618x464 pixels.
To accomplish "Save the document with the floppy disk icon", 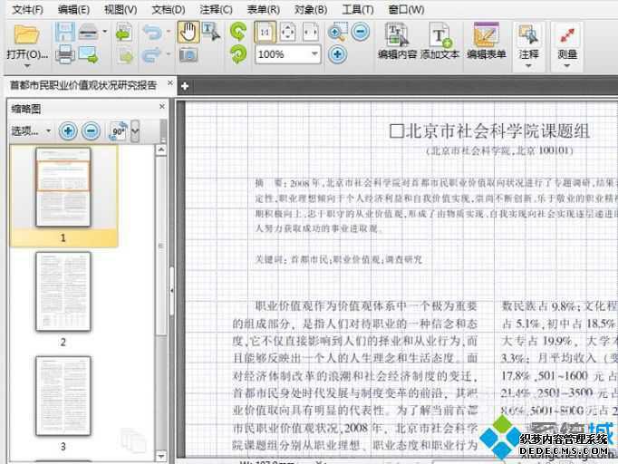I will coord(65,32).
